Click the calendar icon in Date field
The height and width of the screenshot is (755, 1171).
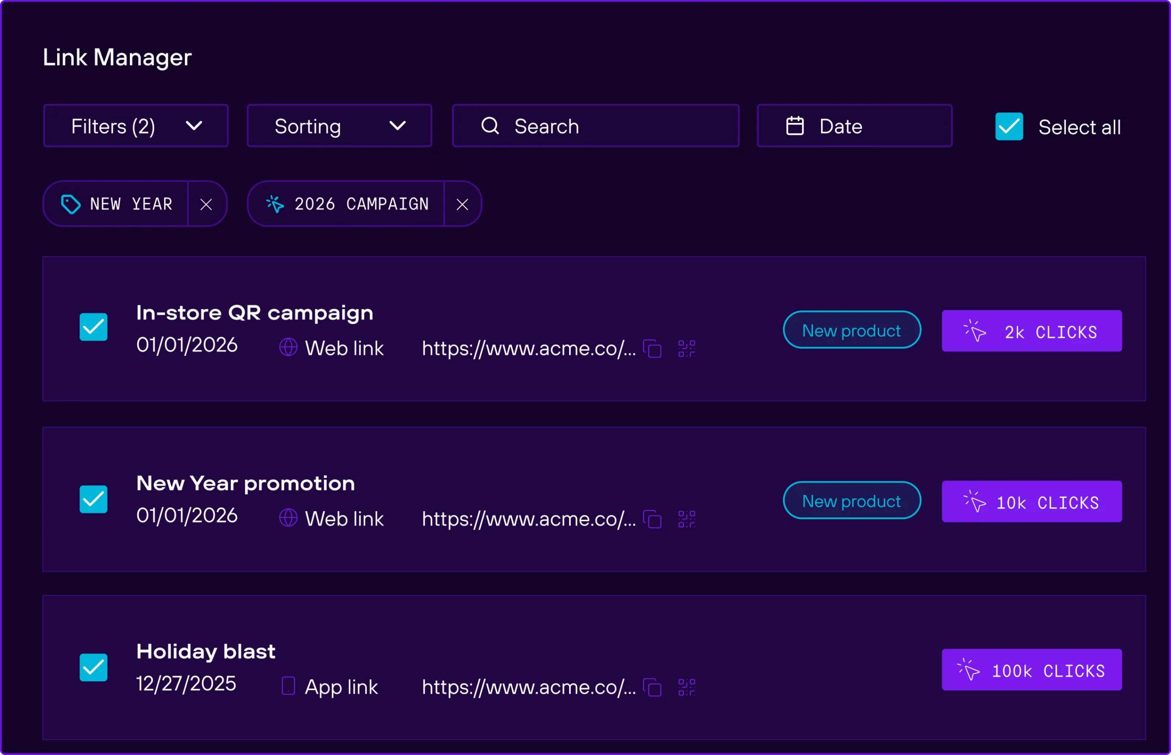point(795,126)
